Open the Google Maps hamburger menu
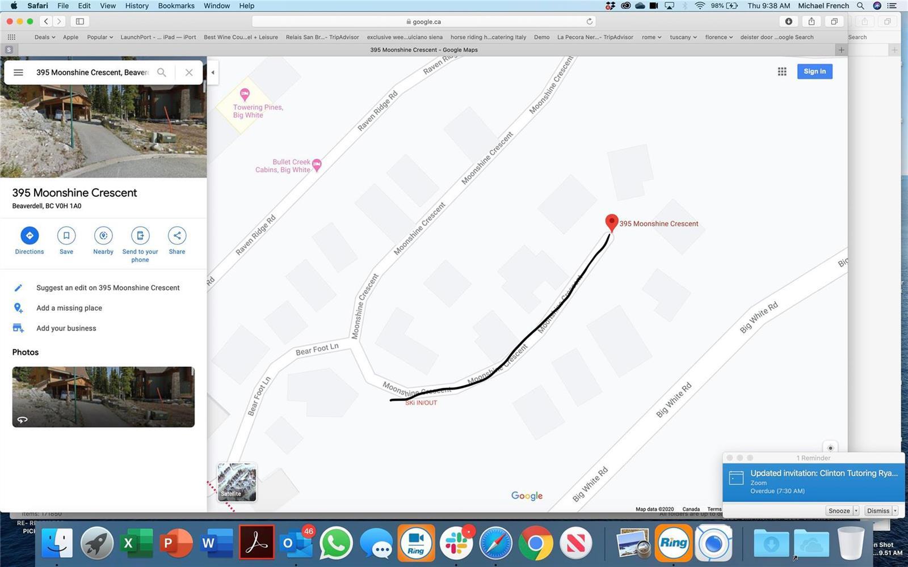 click(x=18, y=73)
